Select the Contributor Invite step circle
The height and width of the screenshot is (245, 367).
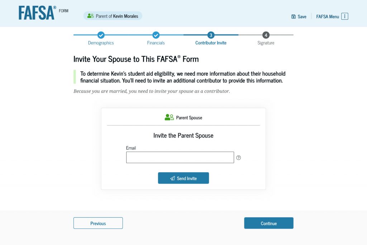(211, 36)
